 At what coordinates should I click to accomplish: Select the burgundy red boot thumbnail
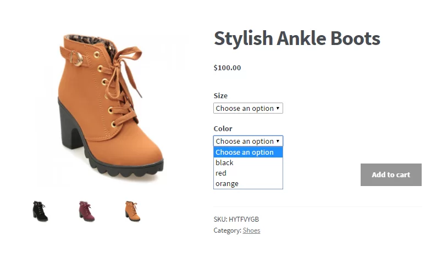(x=86, y=211)
